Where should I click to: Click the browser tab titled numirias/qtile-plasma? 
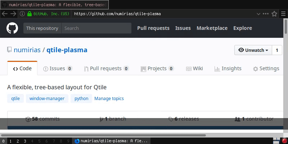click(x=54, y=5)
